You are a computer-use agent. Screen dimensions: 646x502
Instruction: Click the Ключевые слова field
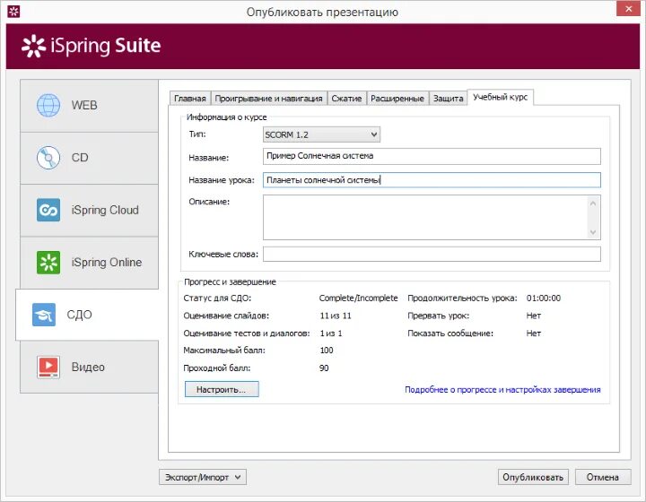pos(432,254)
